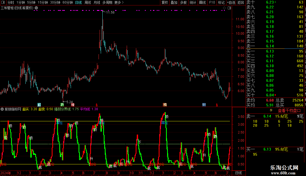Image resolution: width=306 pixels, height=176 pixels.
Task: Click the 卖五 6.18 order book row
Action: pyautogui.click(x=275, y=27)
